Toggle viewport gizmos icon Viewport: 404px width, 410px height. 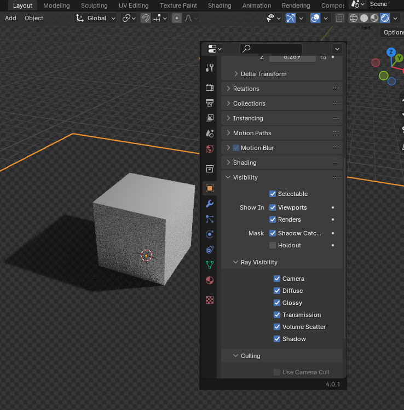(291, 18)
